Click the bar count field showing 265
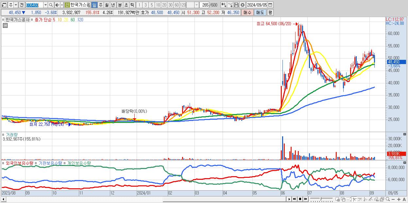 pos(205,5)
